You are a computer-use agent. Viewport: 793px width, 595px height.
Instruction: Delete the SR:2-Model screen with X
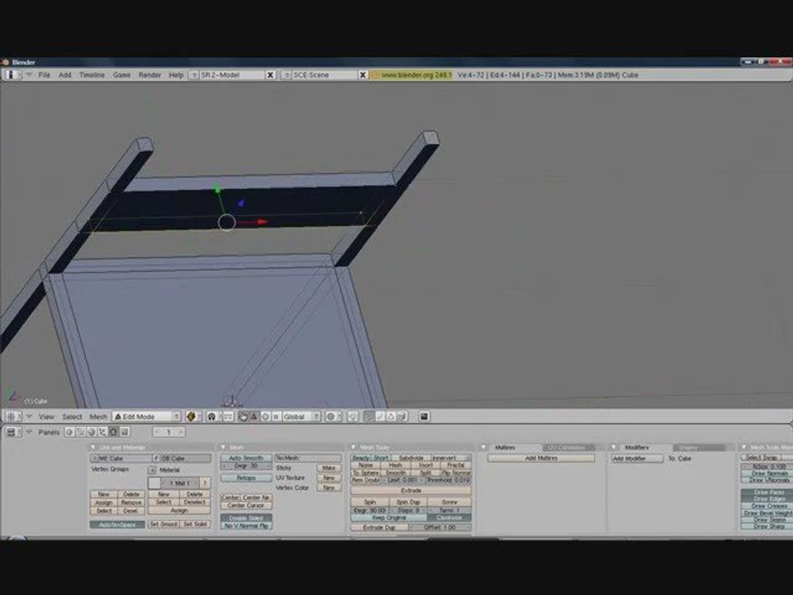click(x=270, y=75)
